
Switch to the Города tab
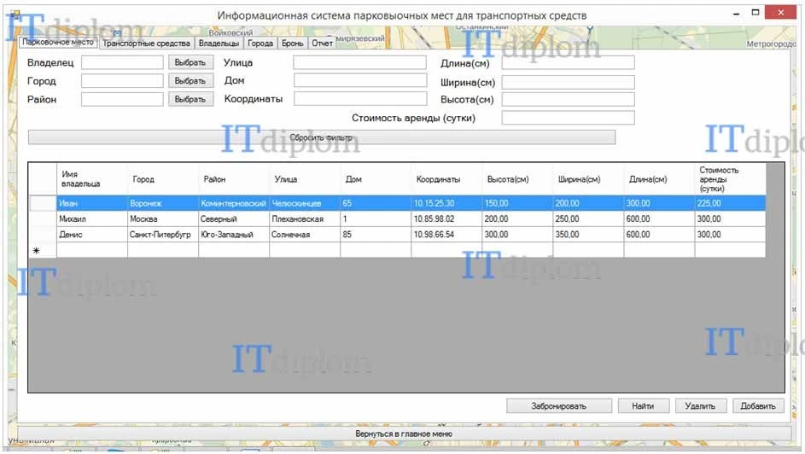tap(260, 44)
